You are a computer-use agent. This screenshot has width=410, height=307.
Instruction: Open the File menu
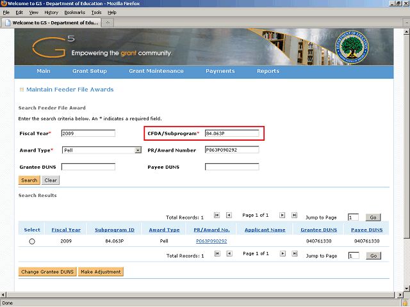click(x=6, y=13)
